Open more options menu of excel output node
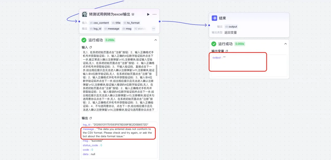331x160 pixels. pos(154,14)
